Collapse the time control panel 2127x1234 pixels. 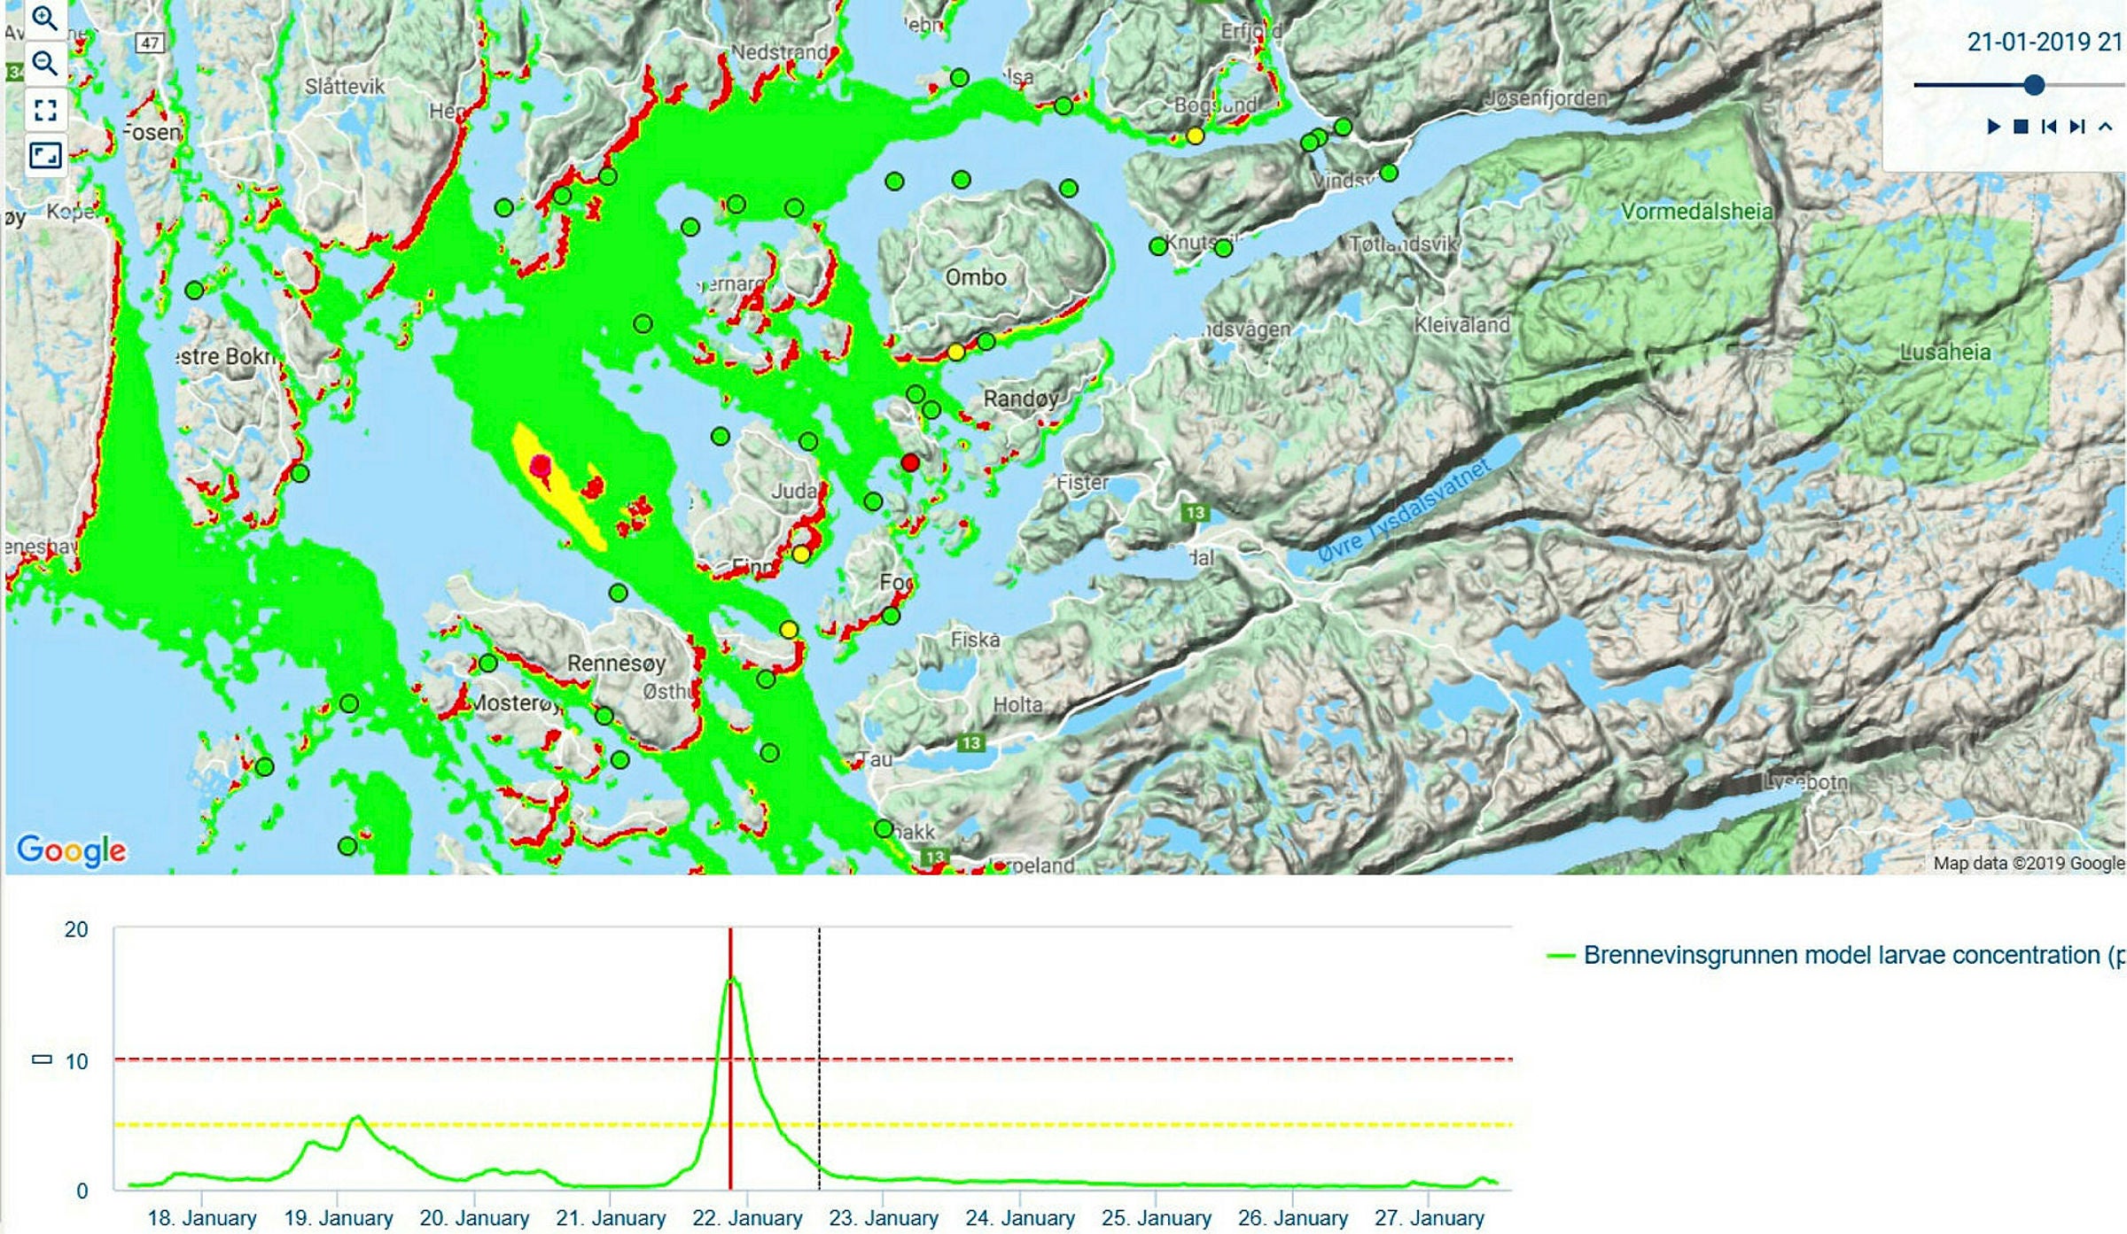tap(2106, 127)
